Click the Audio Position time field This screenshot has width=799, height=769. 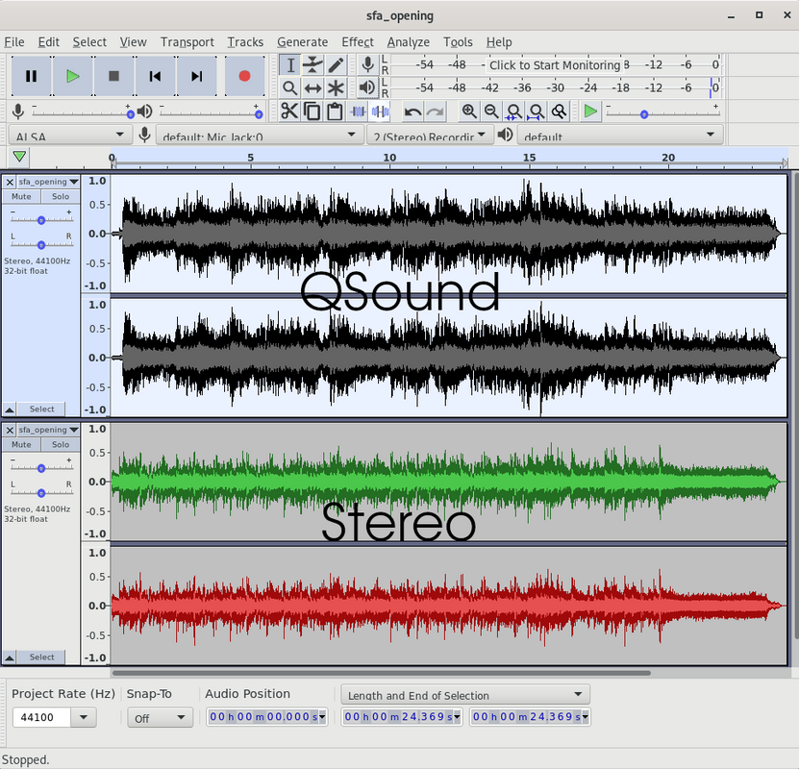point(266,717)
